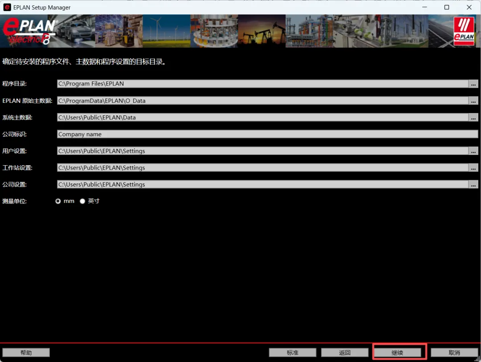
Task: Click the 标准 button
Action: click(x=292, y=353)
